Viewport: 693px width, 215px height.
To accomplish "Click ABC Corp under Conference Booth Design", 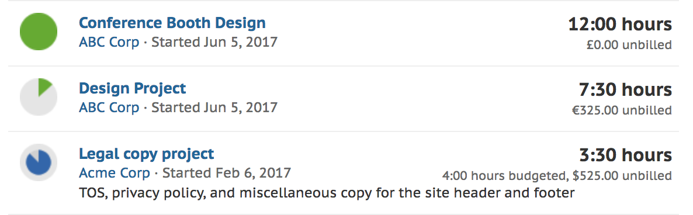I will coord(109,43).
